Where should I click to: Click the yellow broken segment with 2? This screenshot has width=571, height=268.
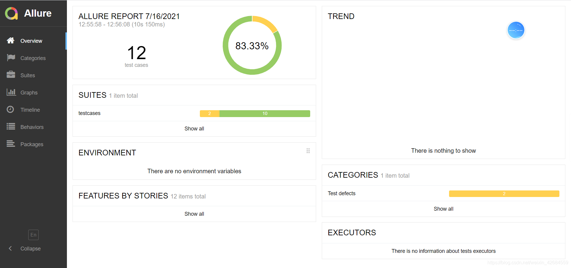(210, 113)
